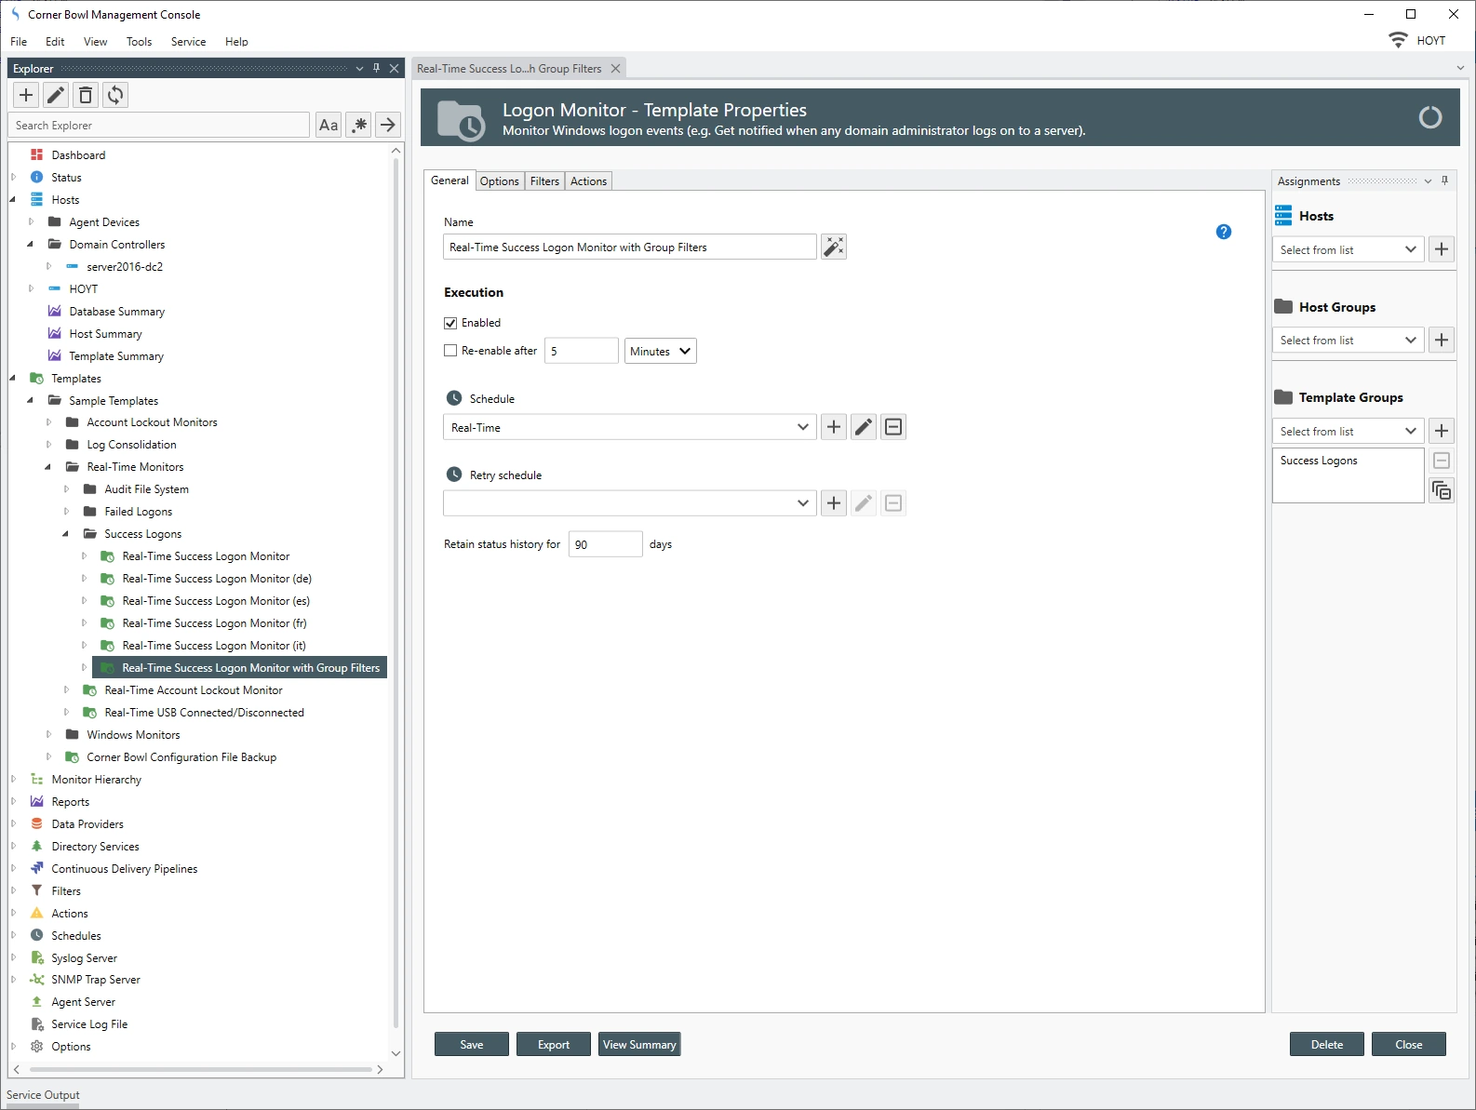This screenshot has height=1110, width=1476.
Task: Open the Minutes time unit dropdown
Action: tap(660, 351)
